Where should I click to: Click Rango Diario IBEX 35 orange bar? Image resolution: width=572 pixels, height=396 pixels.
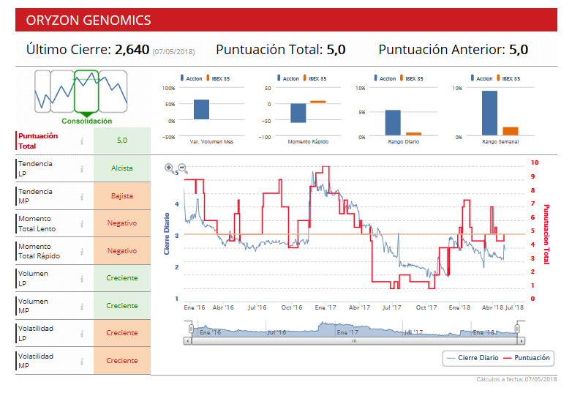click(414, 134)
